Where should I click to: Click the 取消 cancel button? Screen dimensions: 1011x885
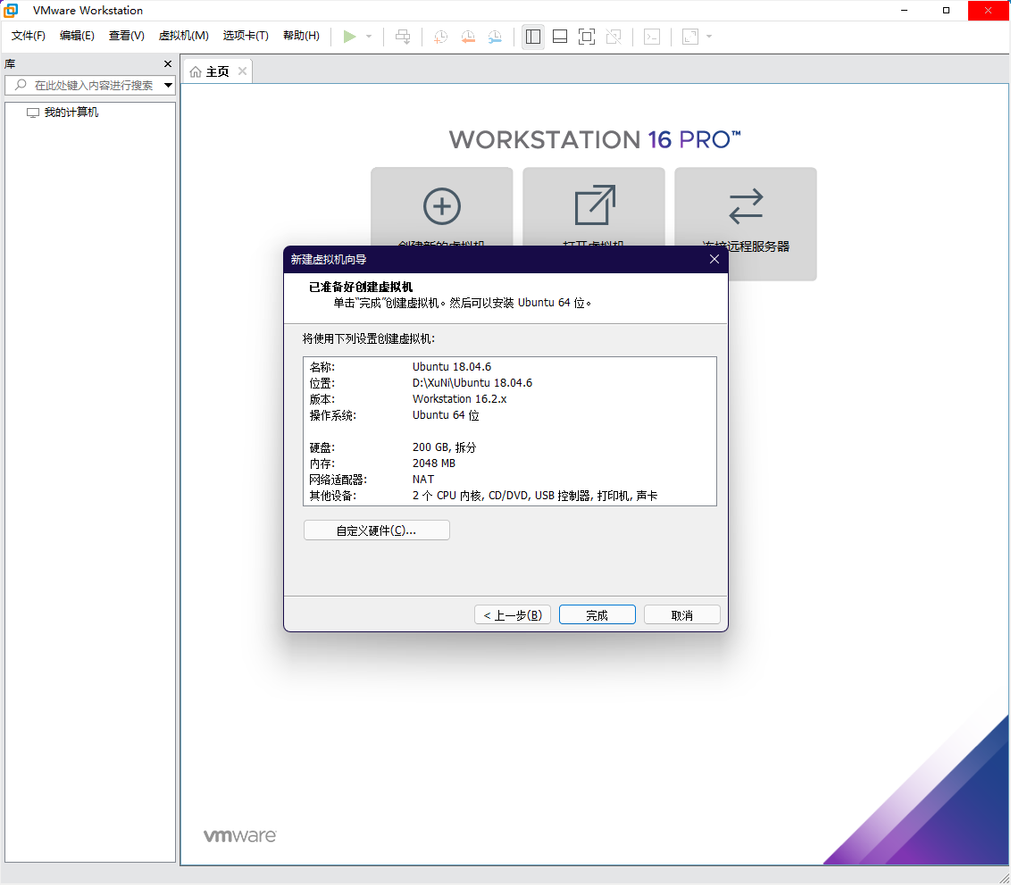[681, 615]
